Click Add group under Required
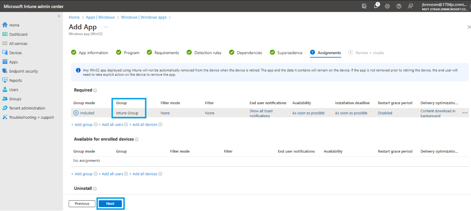Viewport: 471px width, 211px height. [82, 125]
